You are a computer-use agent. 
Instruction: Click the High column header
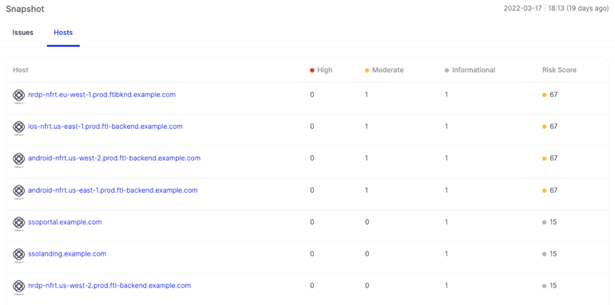(321, 70)
